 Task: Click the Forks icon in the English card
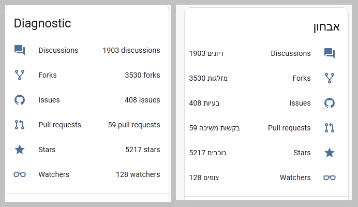[20, 75]
